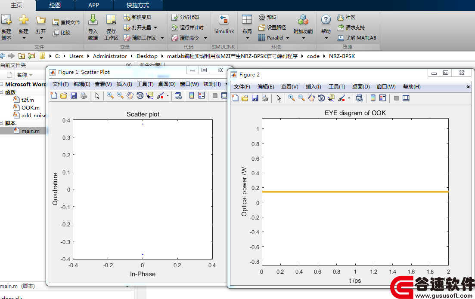Click Link Plot icon in Figure 1 toolbar

click(x=178, y=95)
